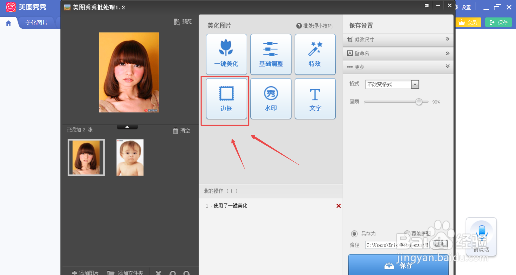Click 添加文件夹 add folder button
516x275 pixels.
click(x=125, y=273)
